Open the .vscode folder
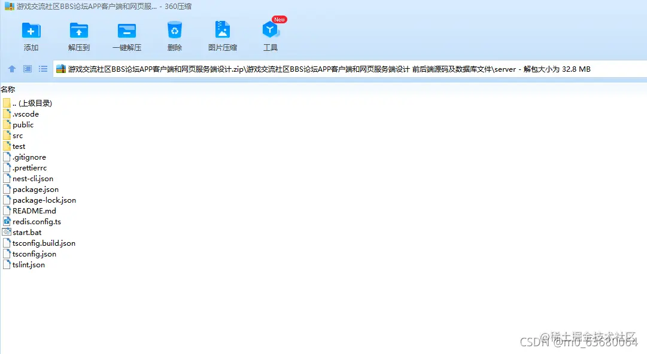The width and height of the screenshot is (647, 354). [x=24, y=114]
